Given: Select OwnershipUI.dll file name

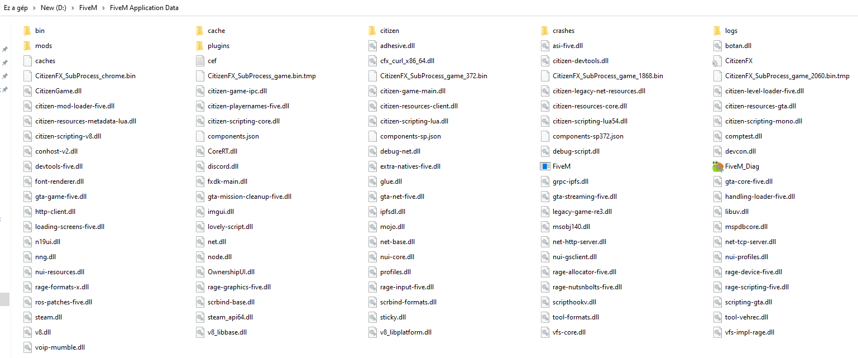Looking at the screenshot, I should [x=231, y=272].
